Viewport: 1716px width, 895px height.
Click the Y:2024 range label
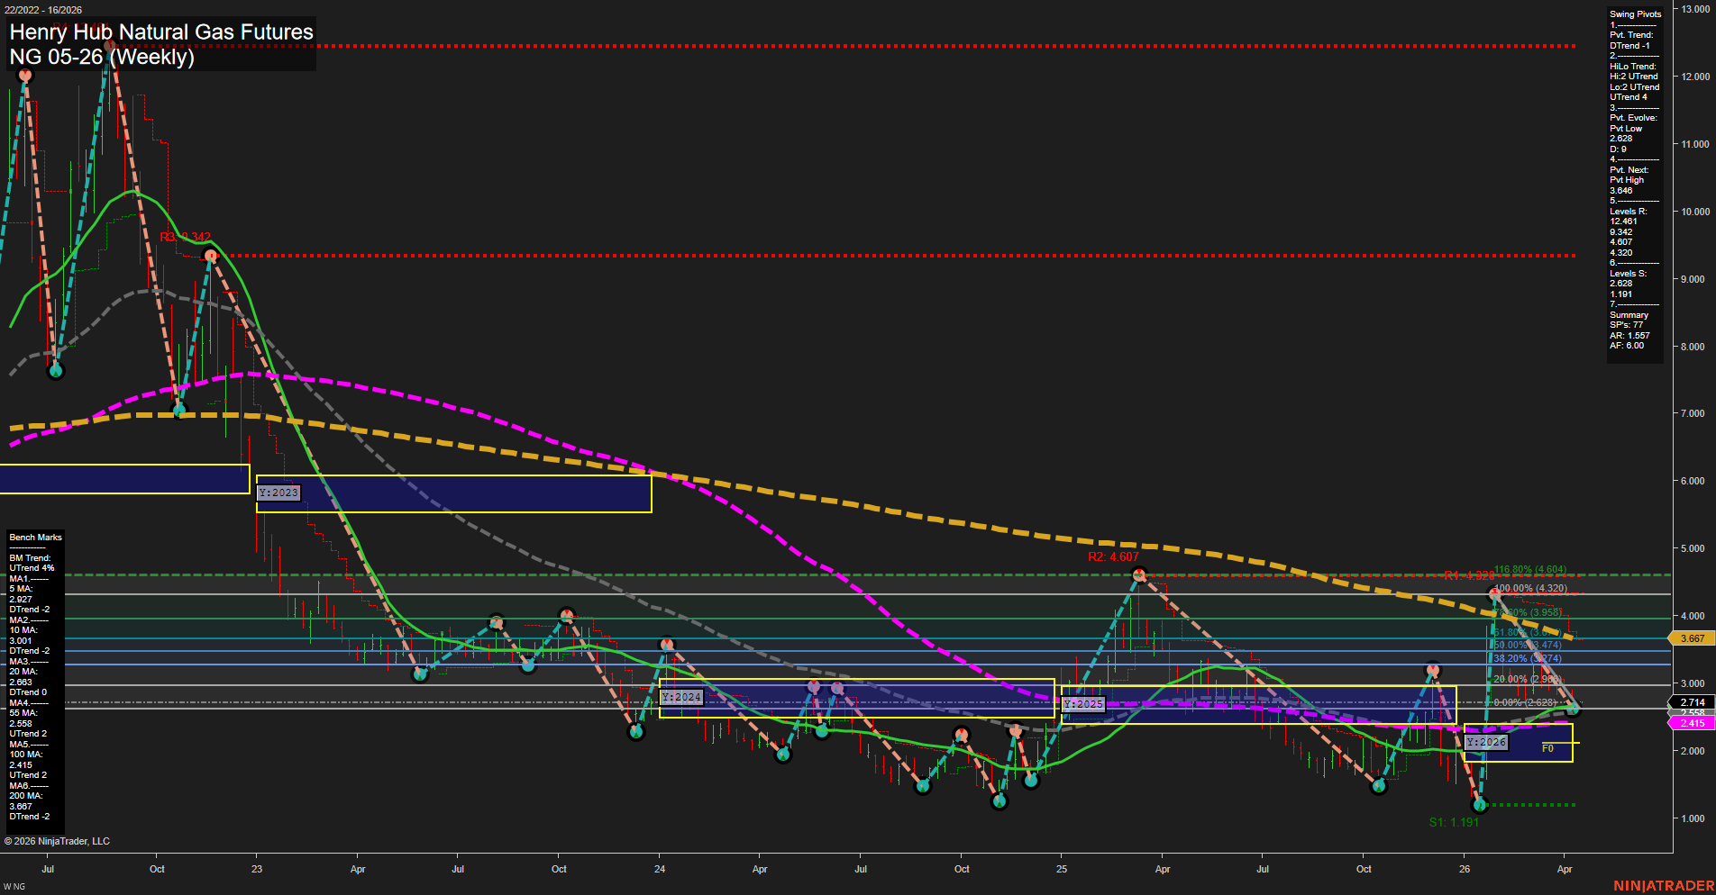pyautogui.click(x=680, y=696)
